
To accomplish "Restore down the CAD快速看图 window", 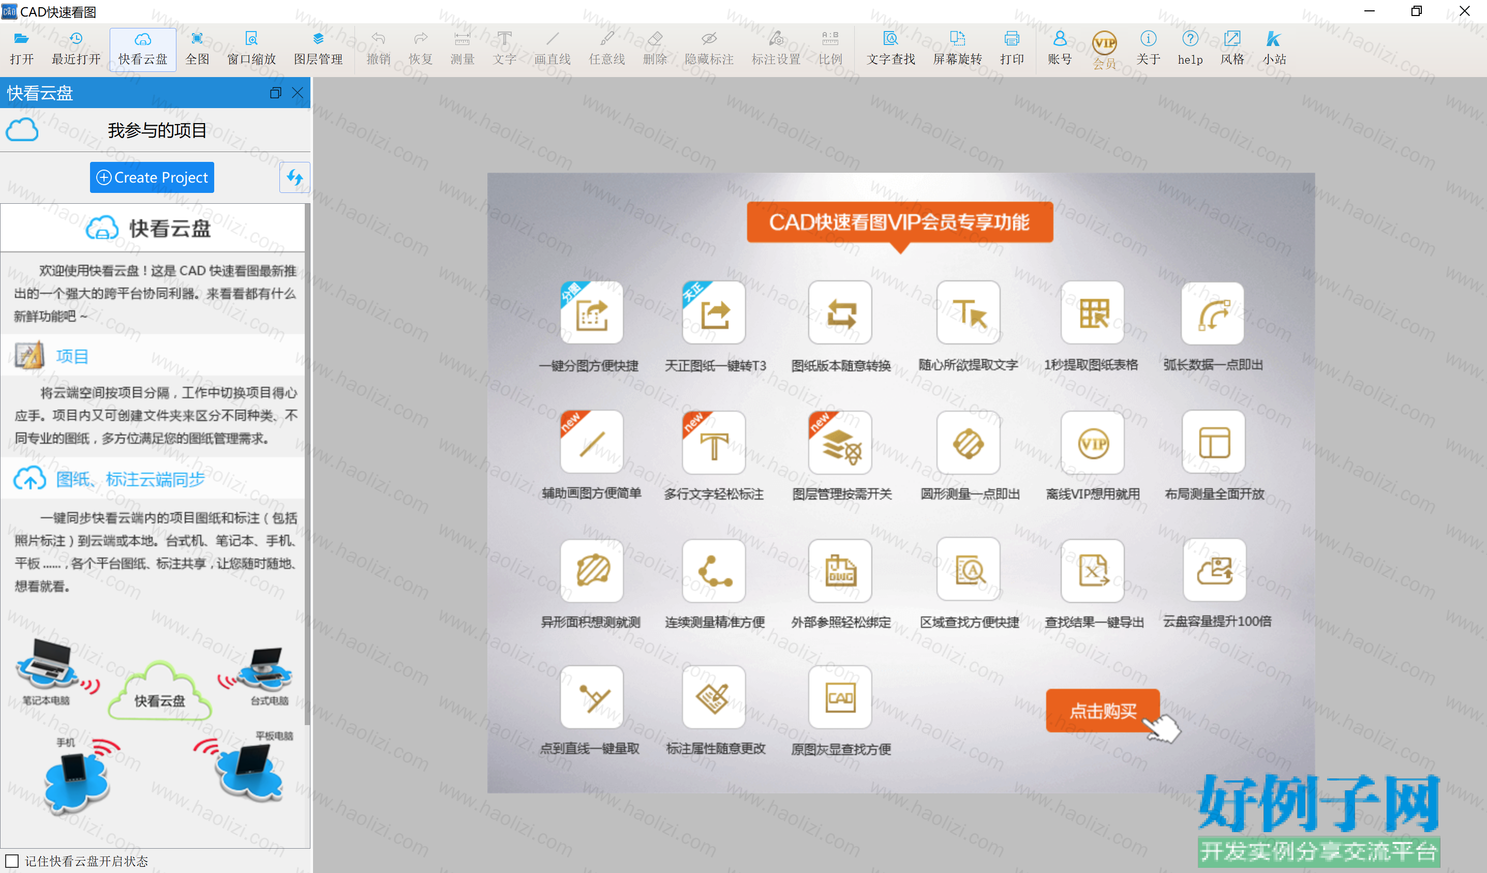I will pyautogui.click(x=1416, y=11).
